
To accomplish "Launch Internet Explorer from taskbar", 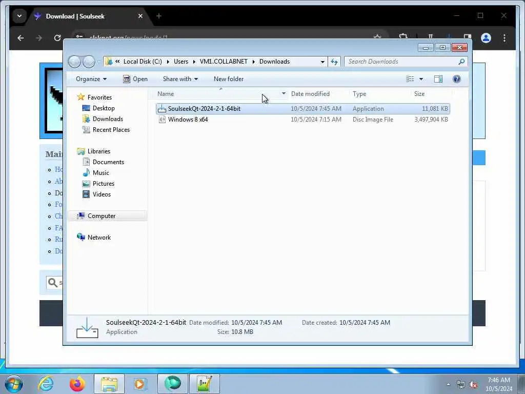I will [x=46, y=384].
